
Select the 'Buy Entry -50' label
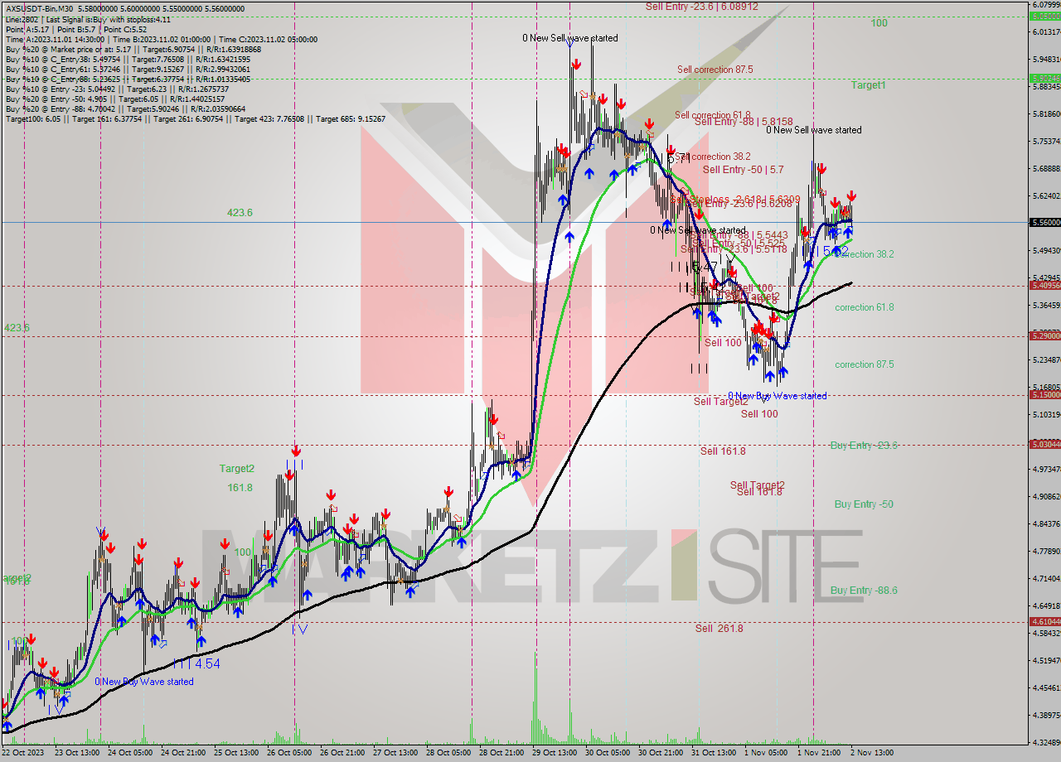[864, 504]
